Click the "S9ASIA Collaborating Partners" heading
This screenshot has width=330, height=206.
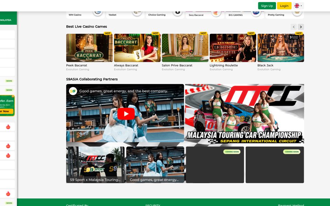[92, 79]
